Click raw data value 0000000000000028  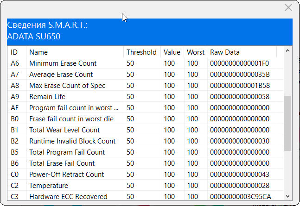point(240,185)
